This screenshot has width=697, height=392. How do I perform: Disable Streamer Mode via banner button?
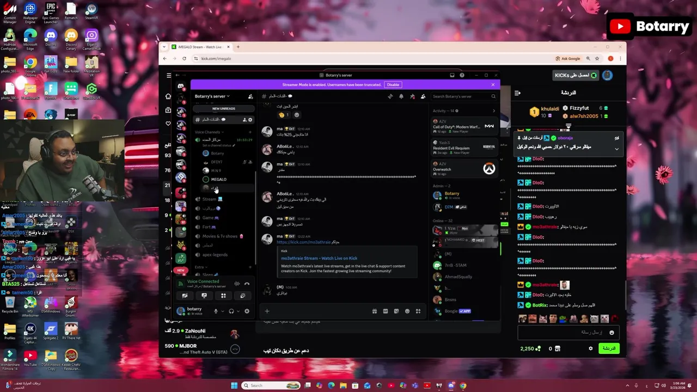point(393,84)
